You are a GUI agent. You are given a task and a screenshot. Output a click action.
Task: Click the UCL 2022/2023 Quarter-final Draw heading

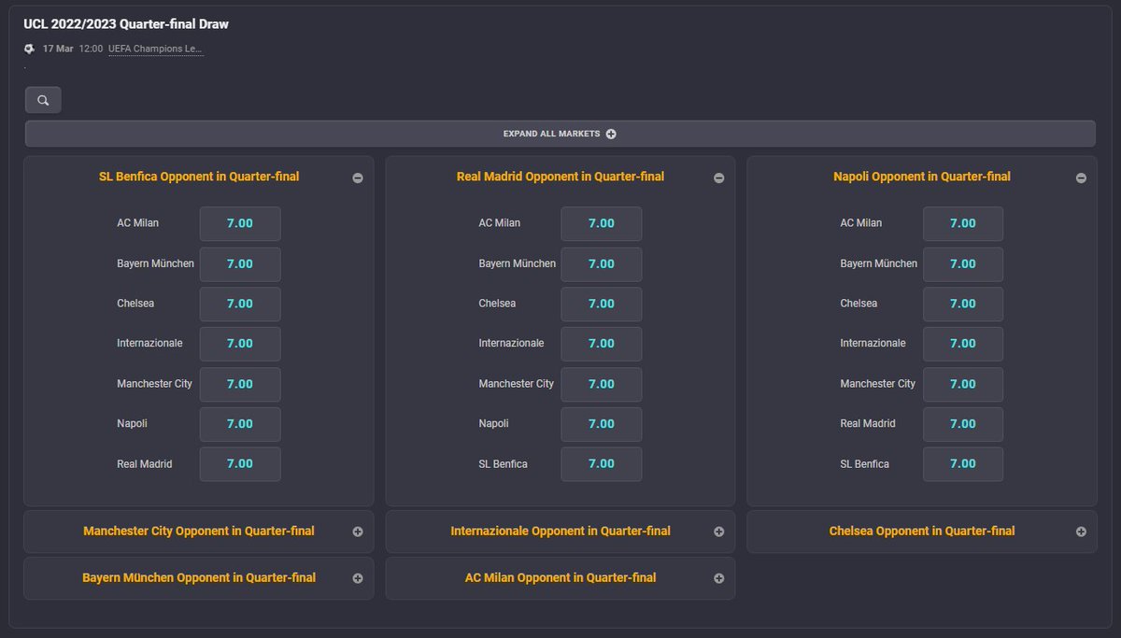(x=126, y=24)
